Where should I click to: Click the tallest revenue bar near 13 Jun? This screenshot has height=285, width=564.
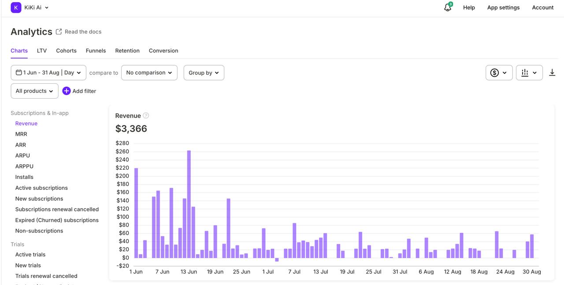pos(189,204)
